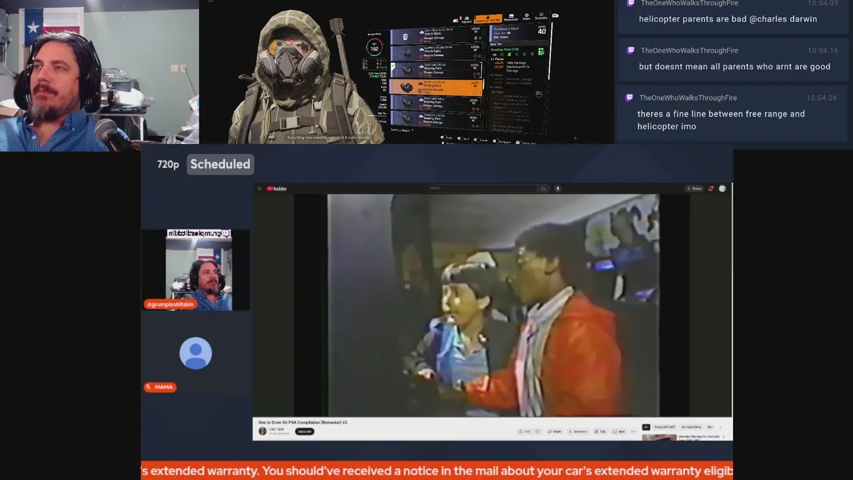Open the PSA Compilation video title
This screenshot has width=853, height=480.
[x=303, y=423]
